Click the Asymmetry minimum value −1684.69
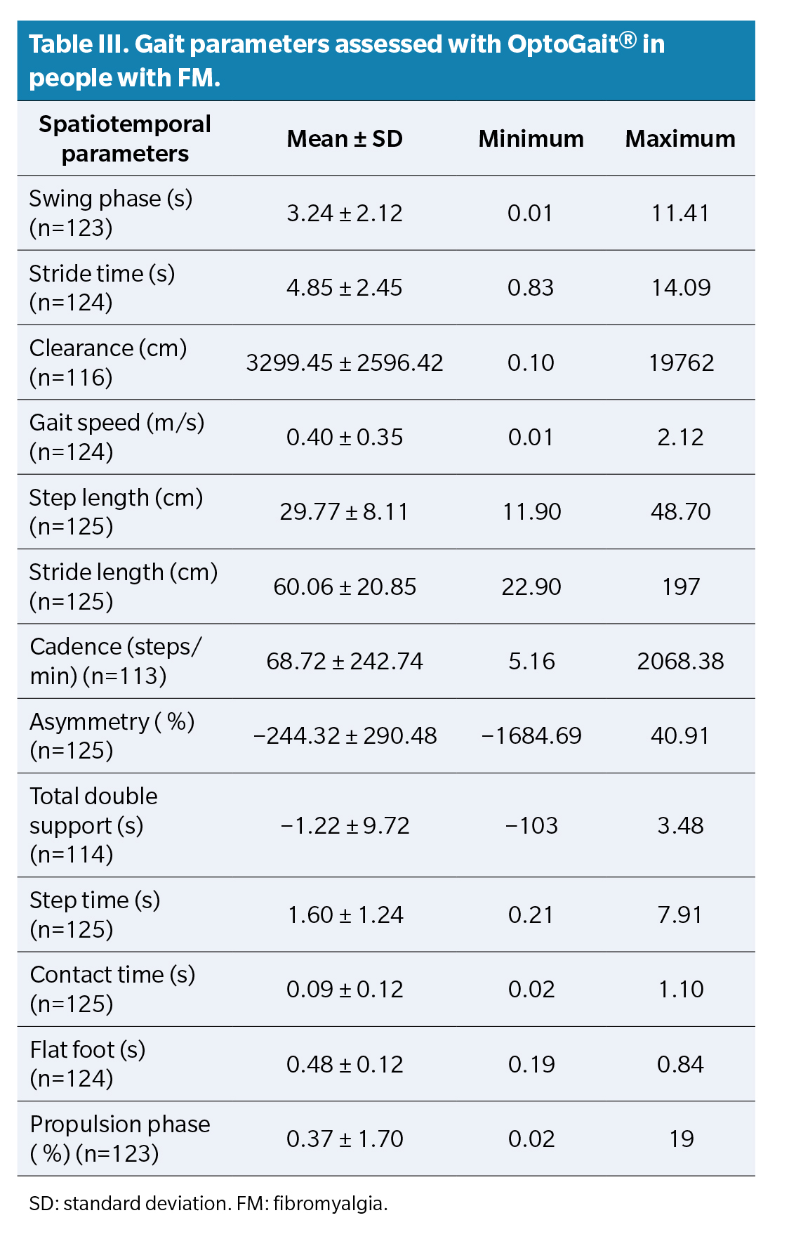This screenshot has width=789, height=1246. point(531,736)
